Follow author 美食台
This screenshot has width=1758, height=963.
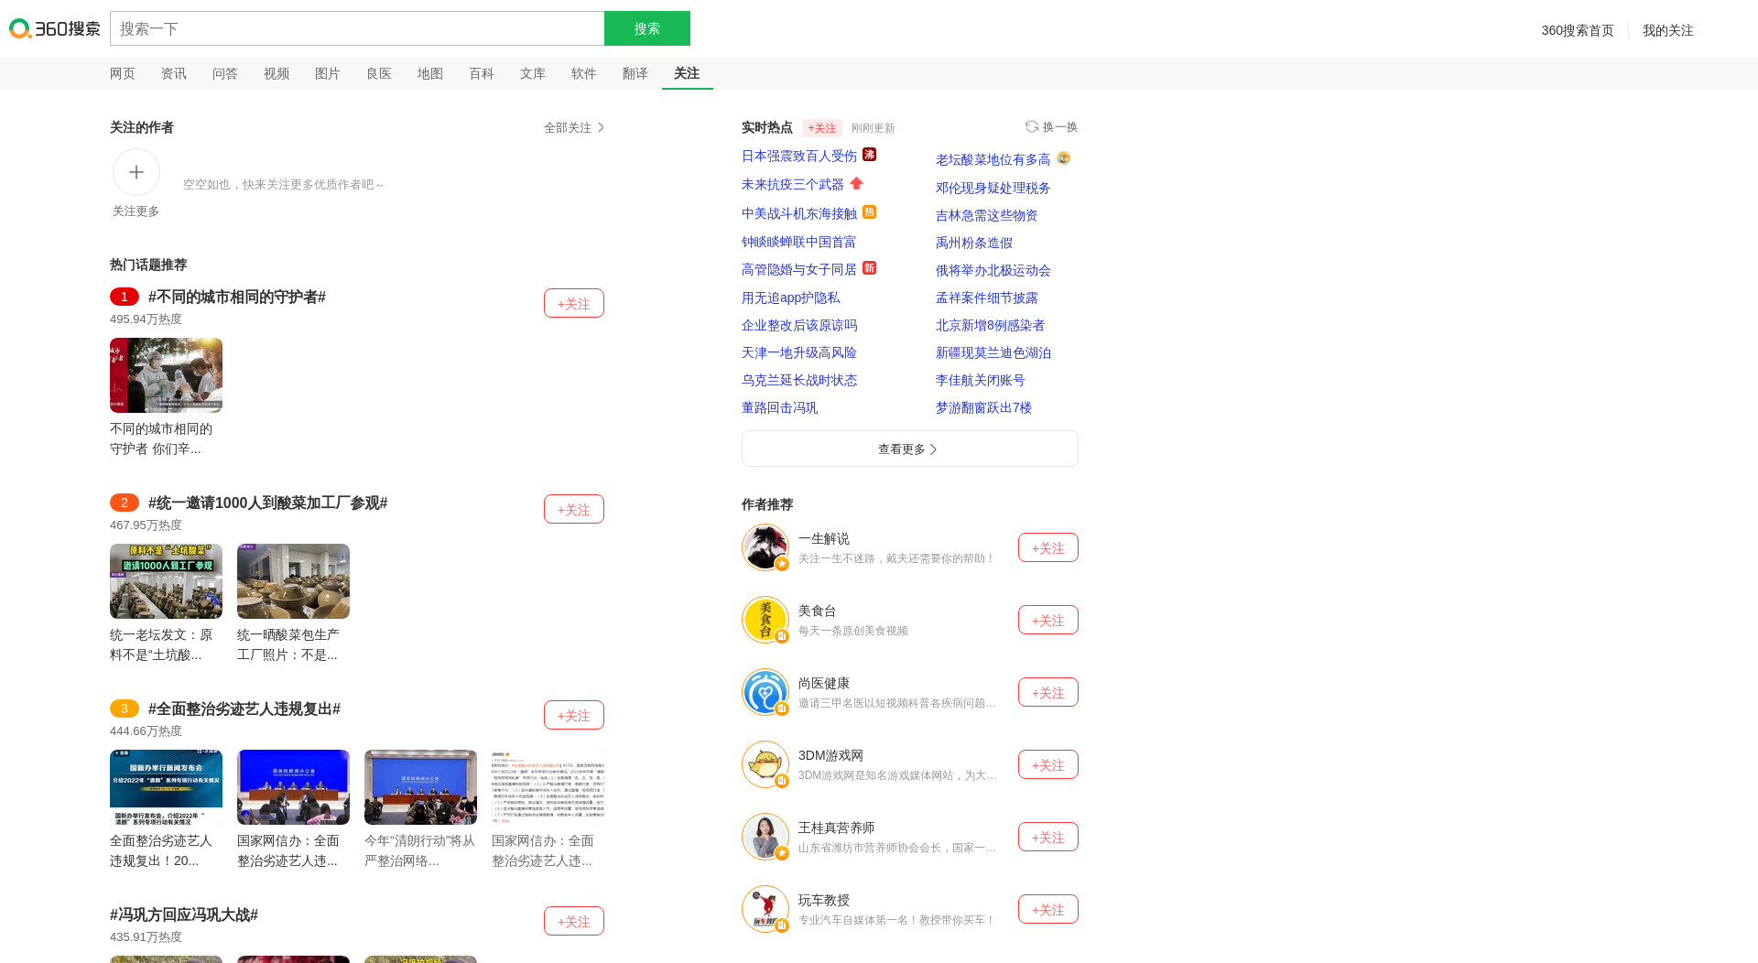click(1048, 620)
